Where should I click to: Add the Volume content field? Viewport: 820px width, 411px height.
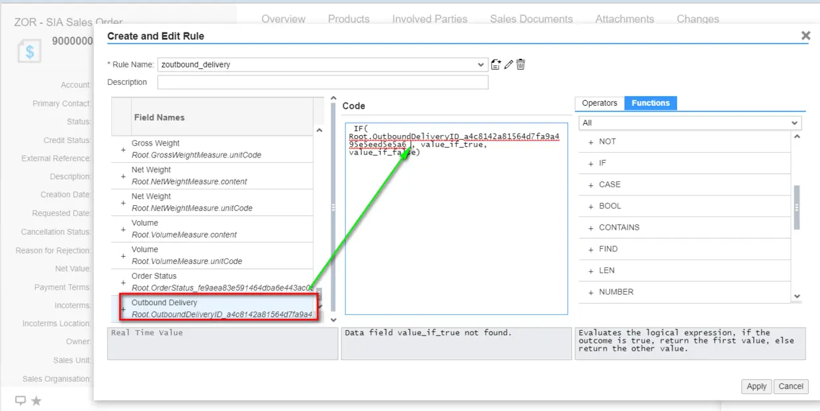point(123,229)
